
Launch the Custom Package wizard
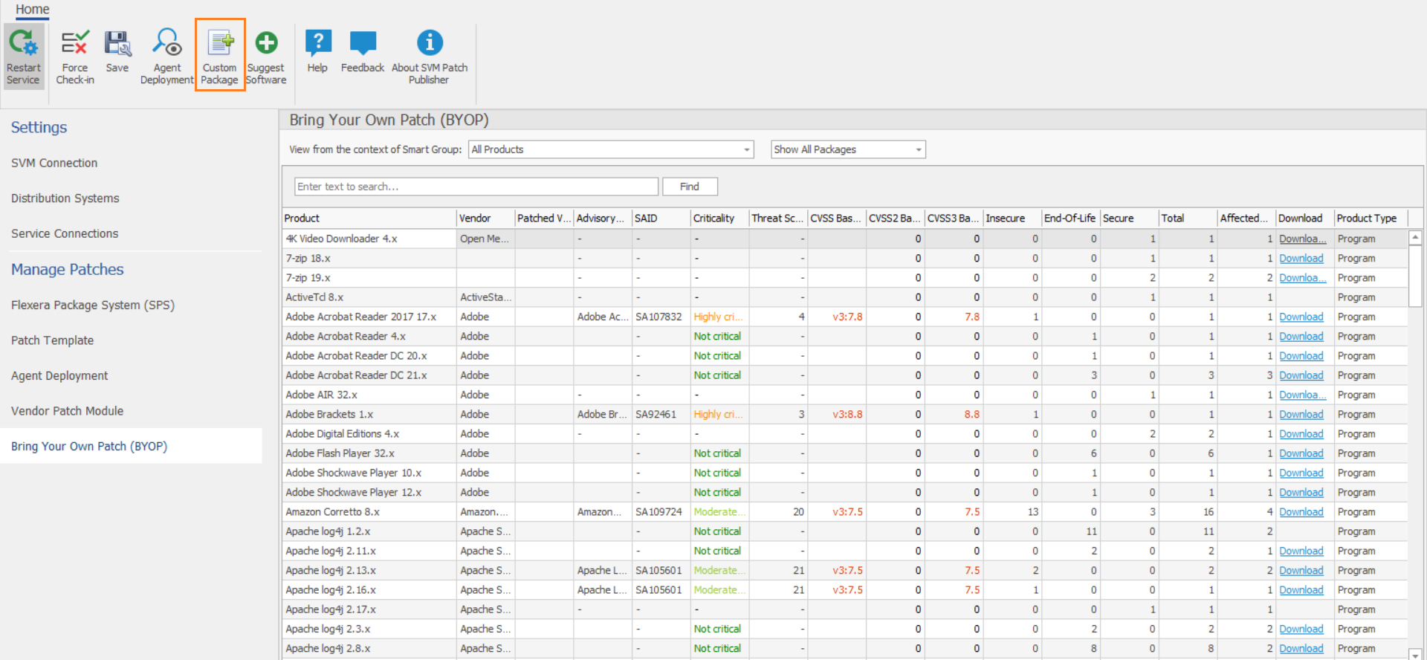[220, 56]
